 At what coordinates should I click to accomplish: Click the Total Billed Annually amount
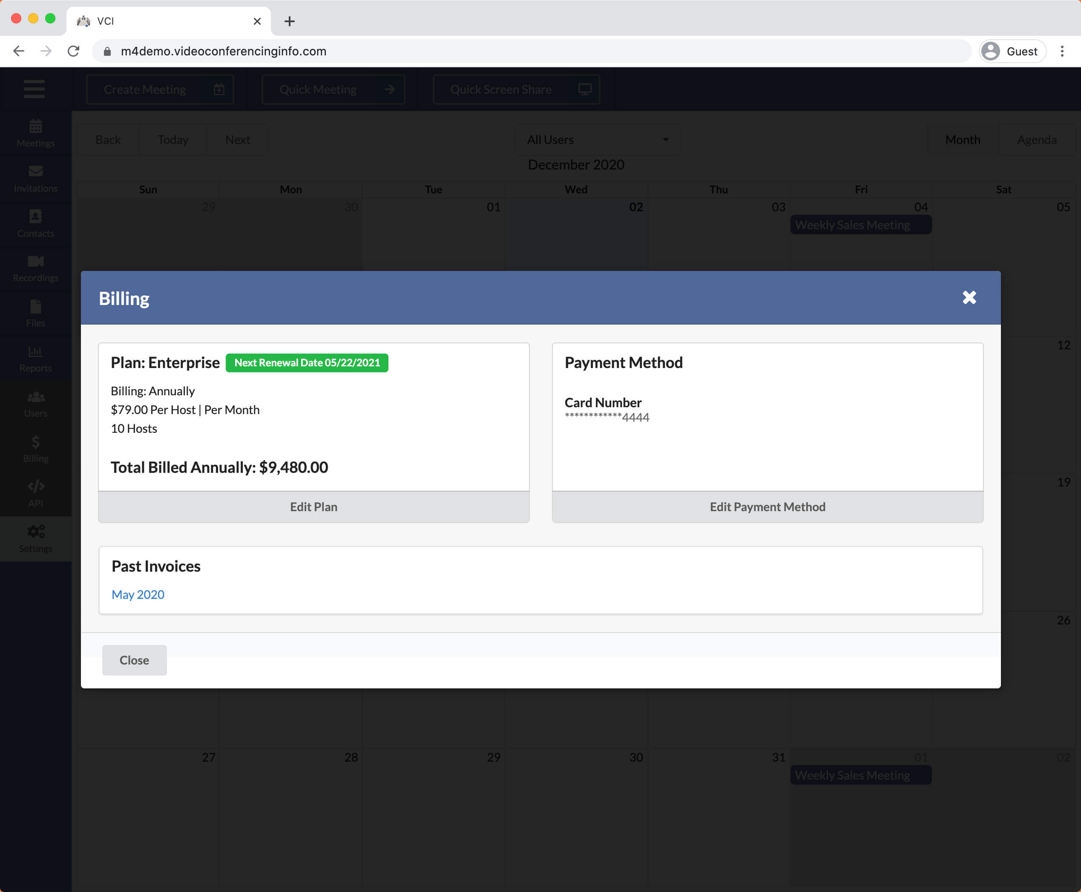(x=293, y=467)
